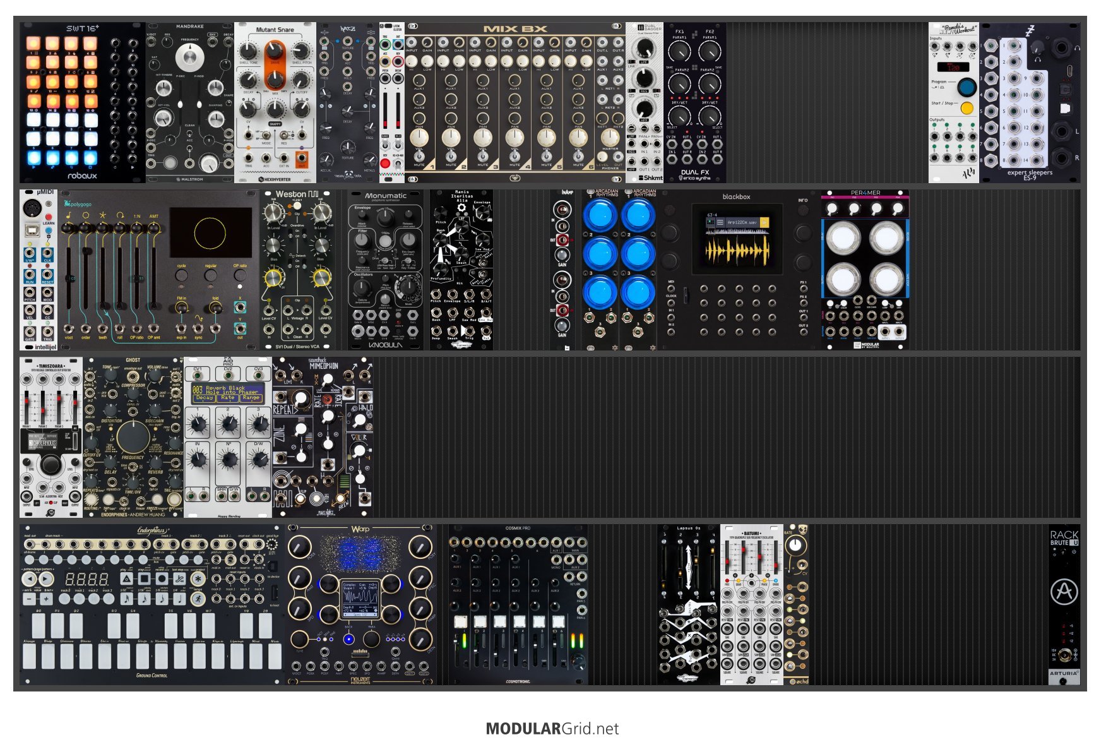Click the stop button on Ground Control
Viewport: 1106px width, 742px height.
click(x=145, y=578)
